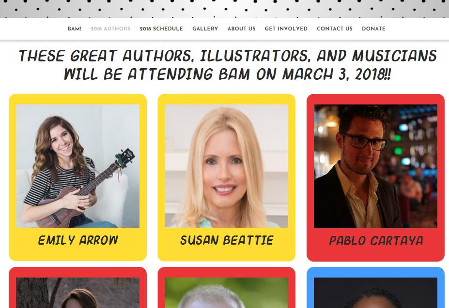The width and height of the screenshot is (449, 308).
Task: Open Emily Arrow's photo with ukulele
Action: (78, 166)
